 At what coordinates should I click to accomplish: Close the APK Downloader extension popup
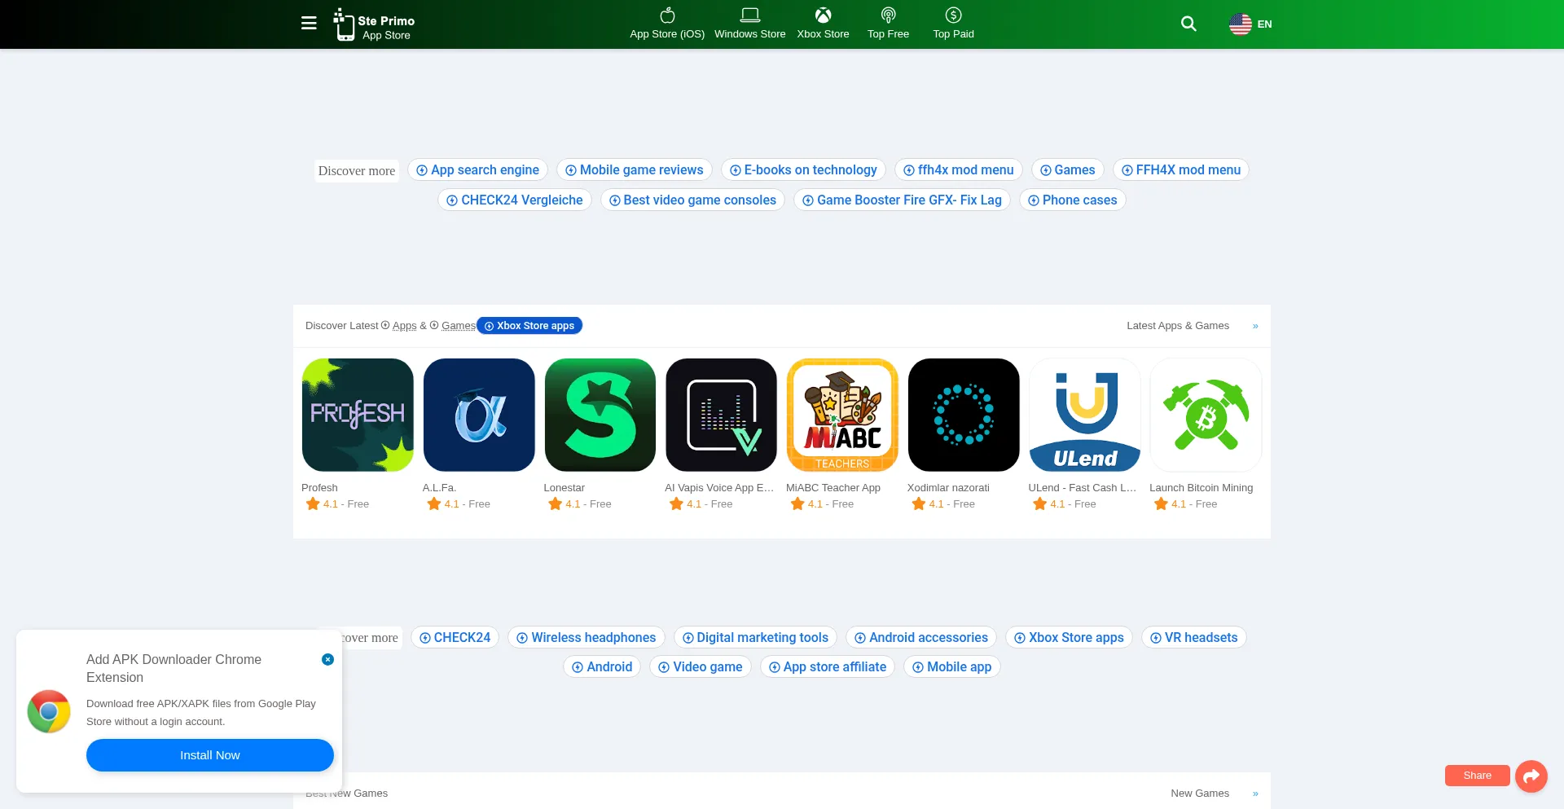327,659
